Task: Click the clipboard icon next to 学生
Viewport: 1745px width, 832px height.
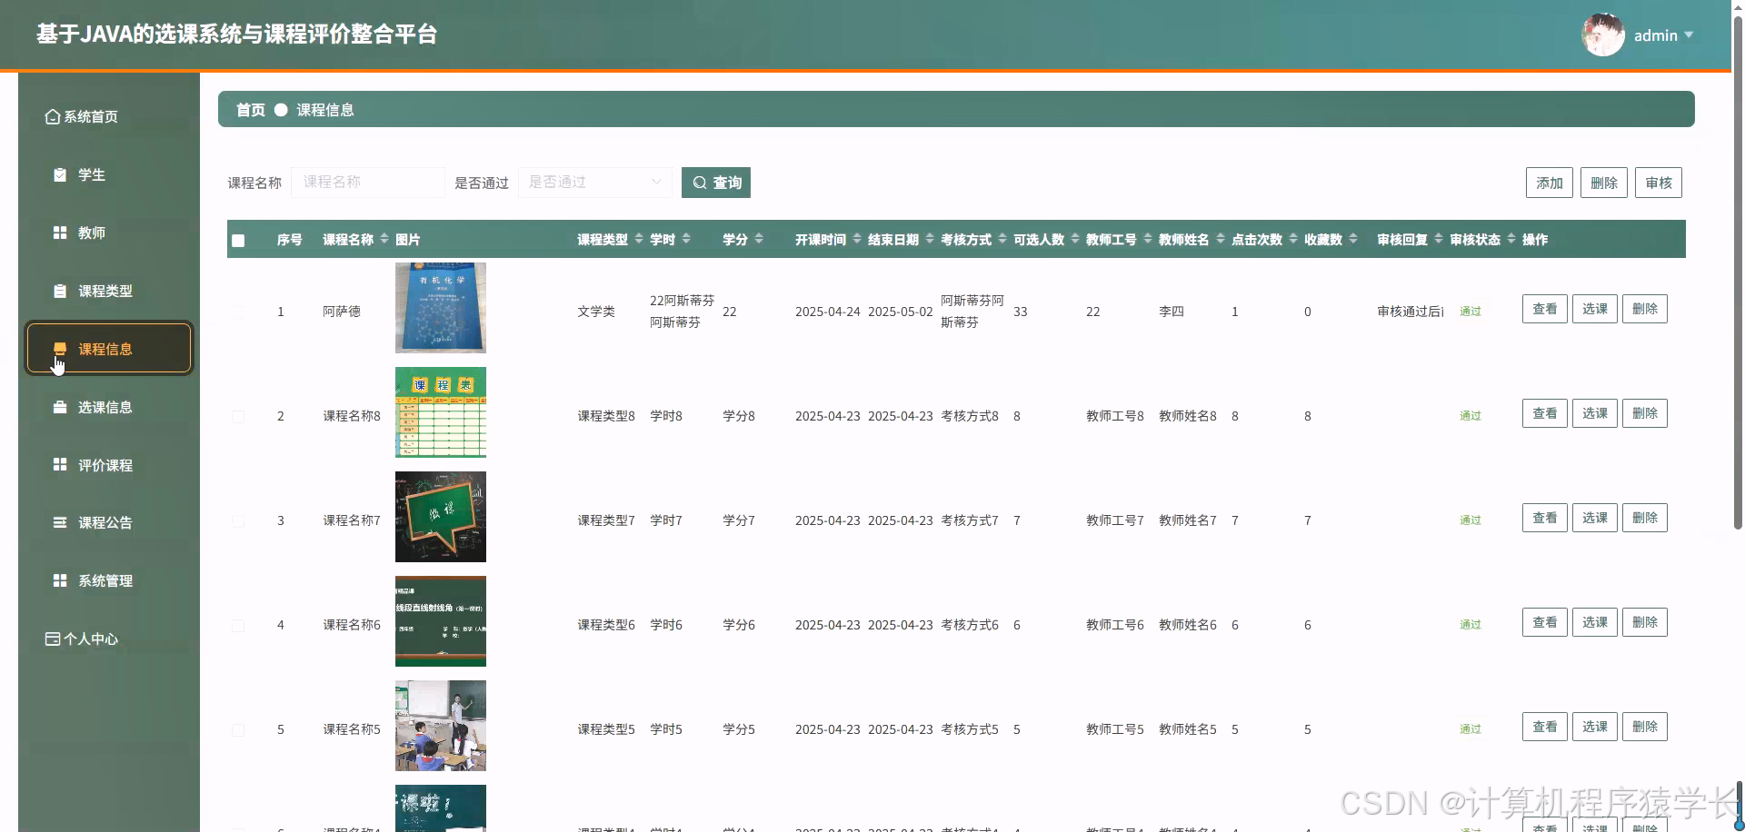Action: pos(60,174)
